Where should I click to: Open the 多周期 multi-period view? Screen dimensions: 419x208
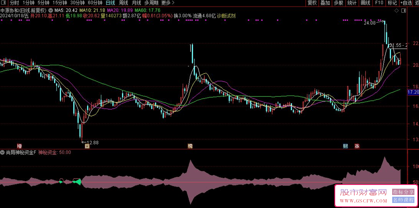151,3
